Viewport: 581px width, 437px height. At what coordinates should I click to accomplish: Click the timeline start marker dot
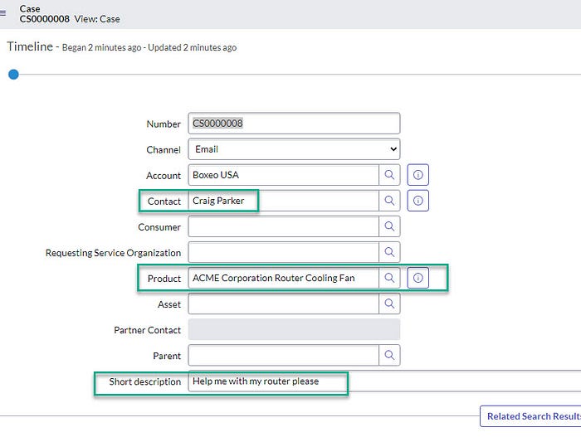pos(13,75)
